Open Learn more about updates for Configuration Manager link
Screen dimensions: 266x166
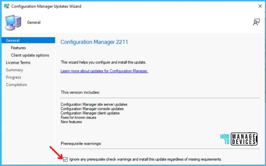pos(104,71)
